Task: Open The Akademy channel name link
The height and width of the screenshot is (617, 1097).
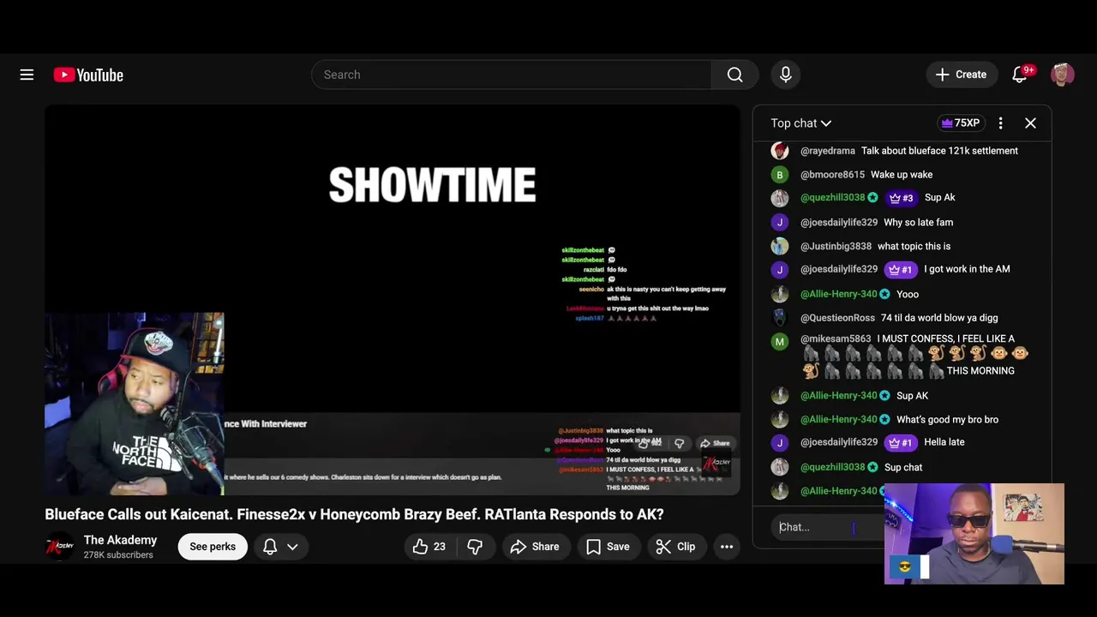Action: [x=120, y=540]
